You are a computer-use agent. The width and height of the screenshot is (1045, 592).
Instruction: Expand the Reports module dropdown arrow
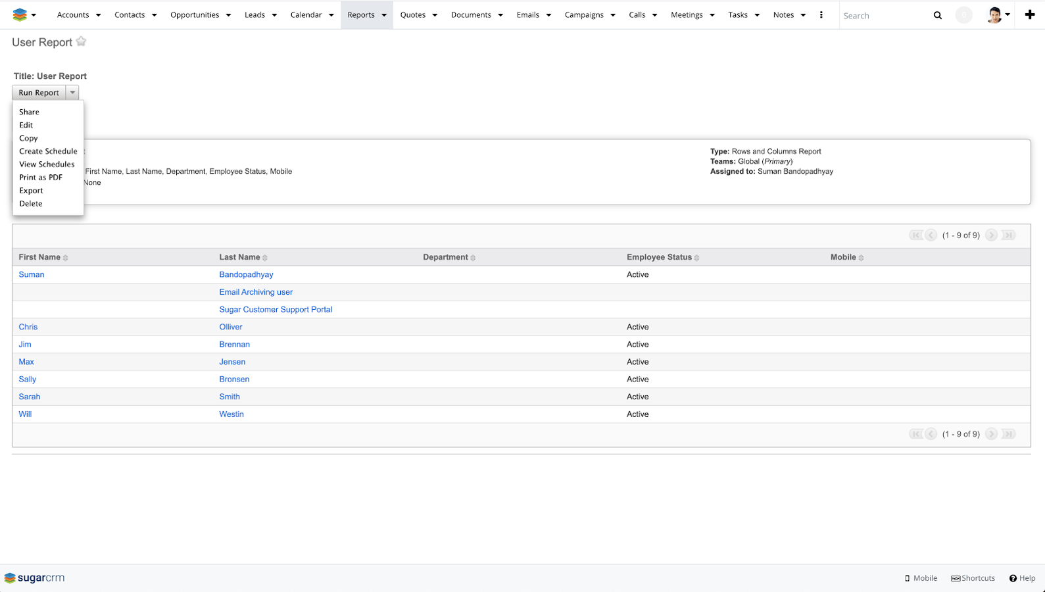pyautogui.click(x=384, y=15)
